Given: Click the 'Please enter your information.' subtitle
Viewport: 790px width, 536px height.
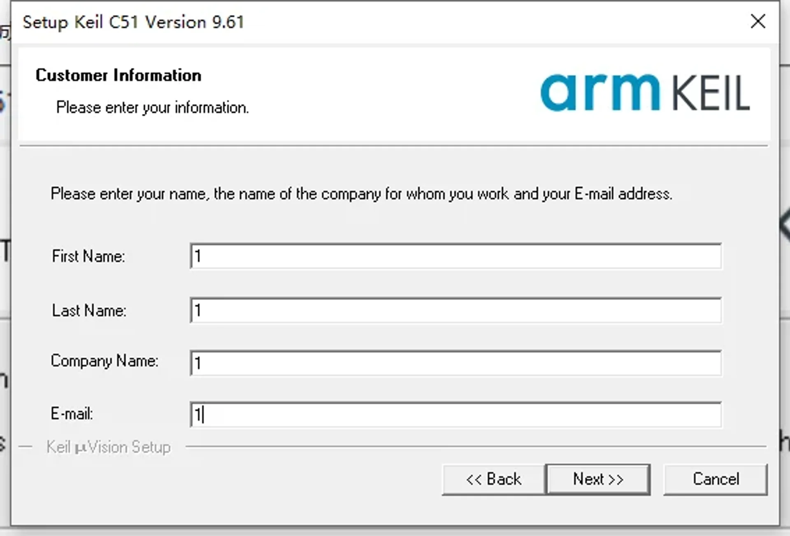Looking at the screenshot, I should pyautogui.click(x=152, y=108).
